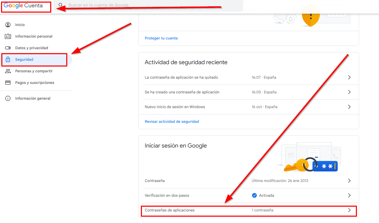Click the Contraseña row label
This screenshot has width=379, height=223.
pos(155,181)
